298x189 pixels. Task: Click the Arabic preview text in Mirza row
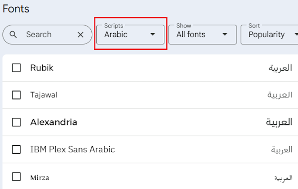point(284,178)
